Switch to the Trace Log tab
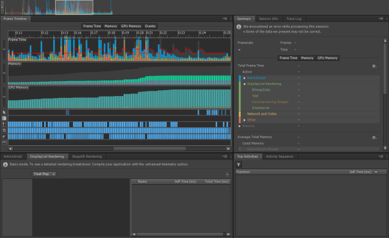This screenshot has height=238, width=389. pyautogui.click(x=294, y=19)
